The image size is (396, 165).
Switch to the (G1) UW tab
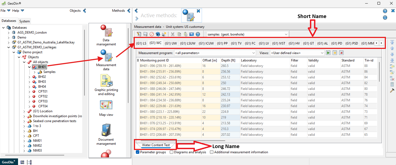coord(171,43)
